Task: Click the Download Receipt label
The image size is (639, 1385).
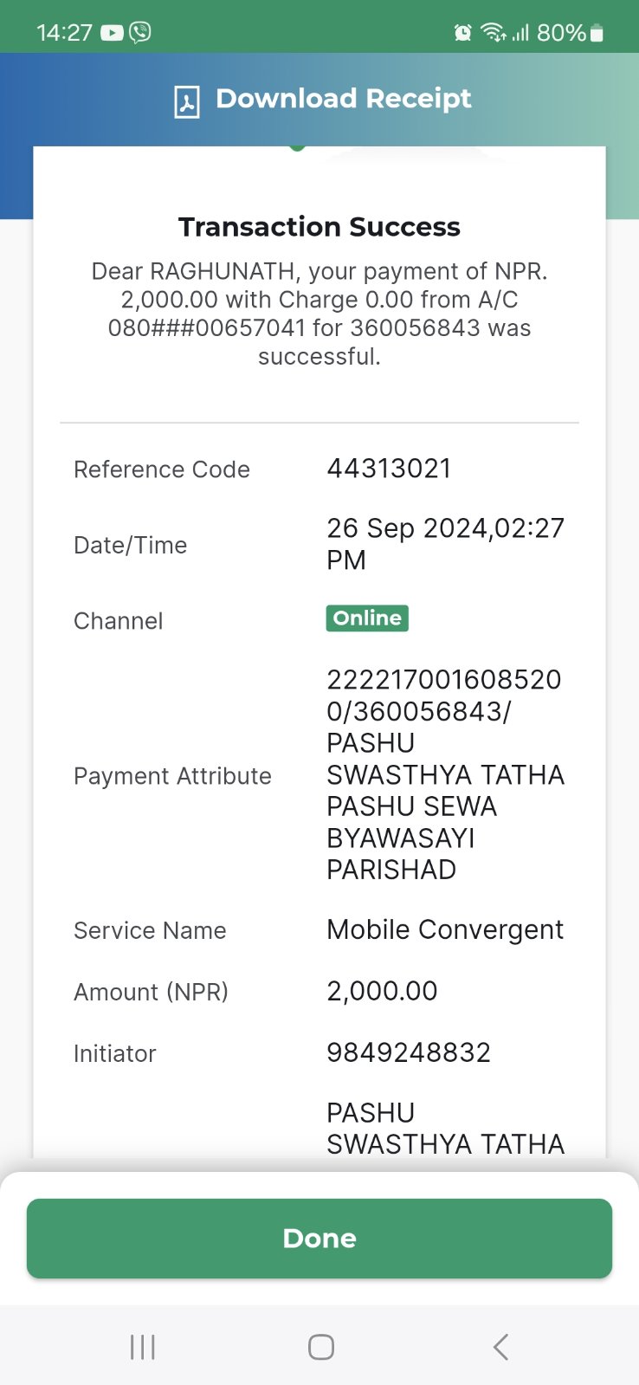Action: [x=344, y=99]
